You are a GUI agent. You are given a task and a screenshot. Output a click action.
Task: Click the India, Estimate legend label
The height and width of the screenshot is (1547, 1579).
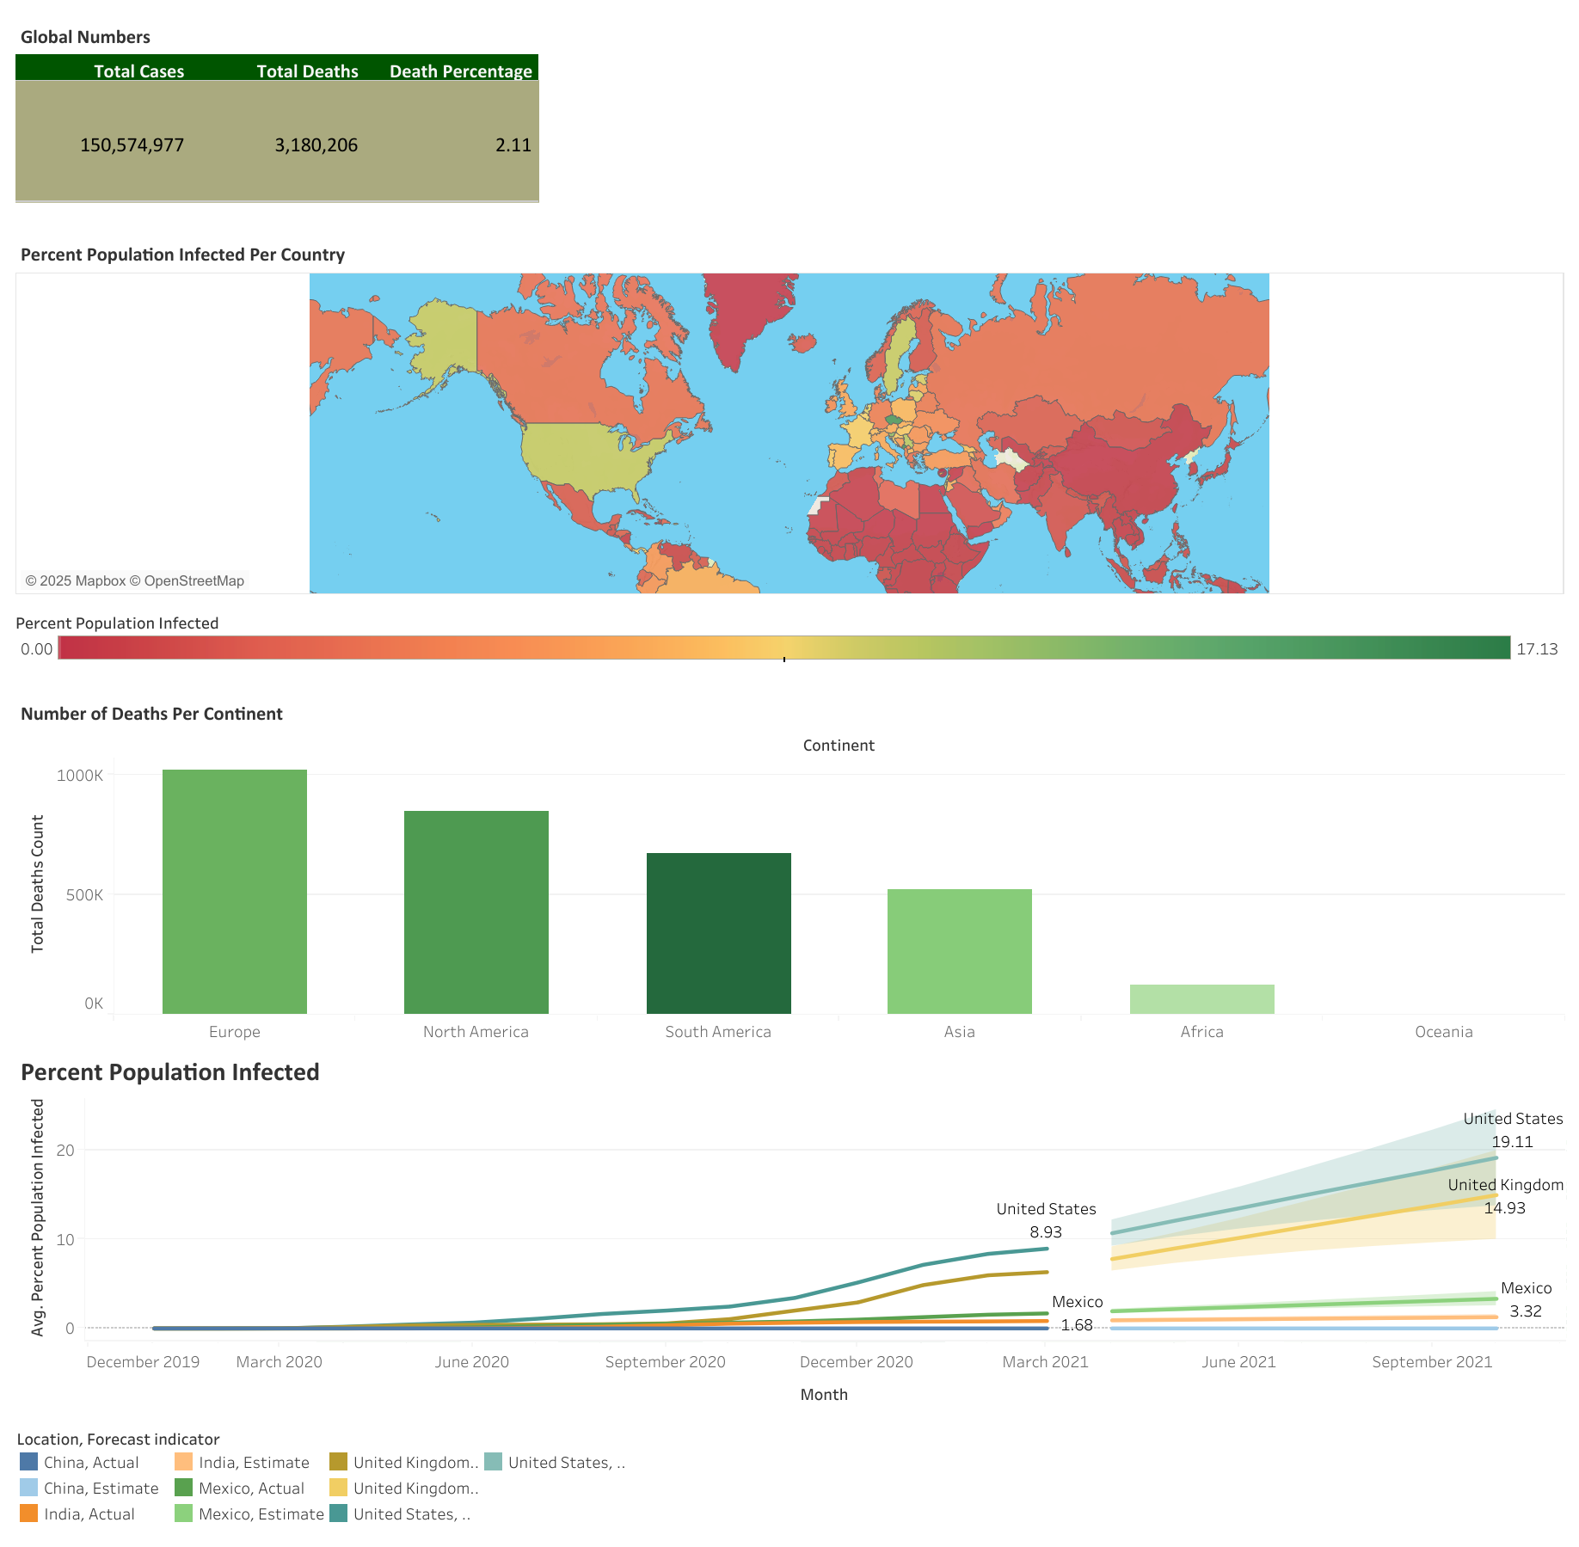tap(254, 1462)
